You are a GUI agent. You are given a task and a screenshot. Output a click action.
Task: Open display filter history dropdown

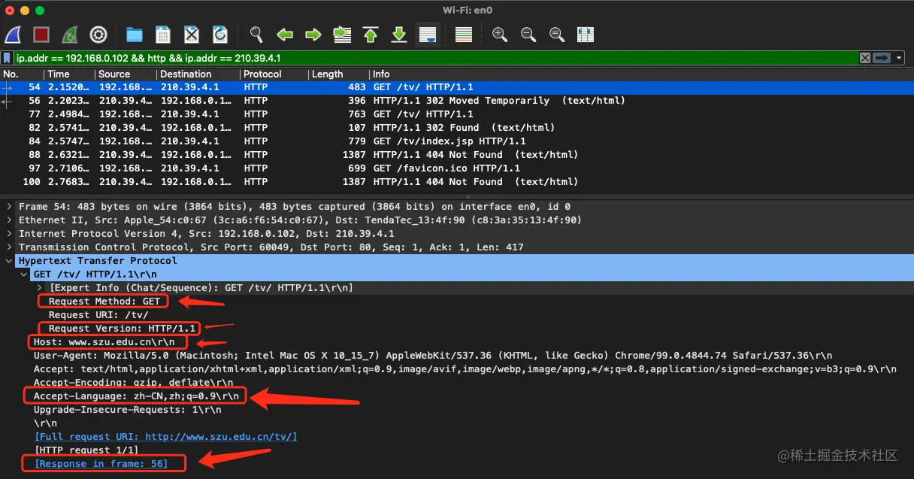(899, 58)
